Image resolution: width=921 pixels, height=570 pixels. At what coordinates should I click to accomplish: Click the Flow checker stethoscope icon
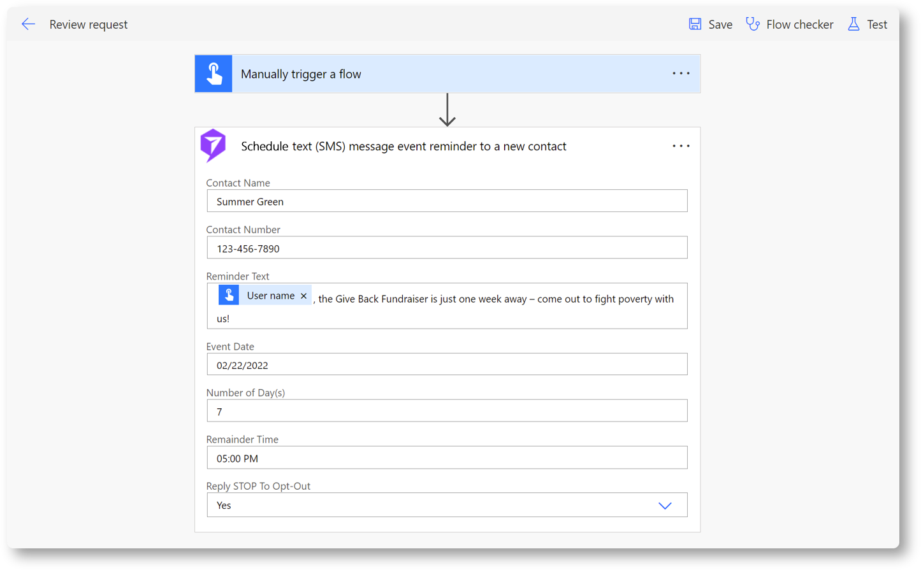coord(753,24)
